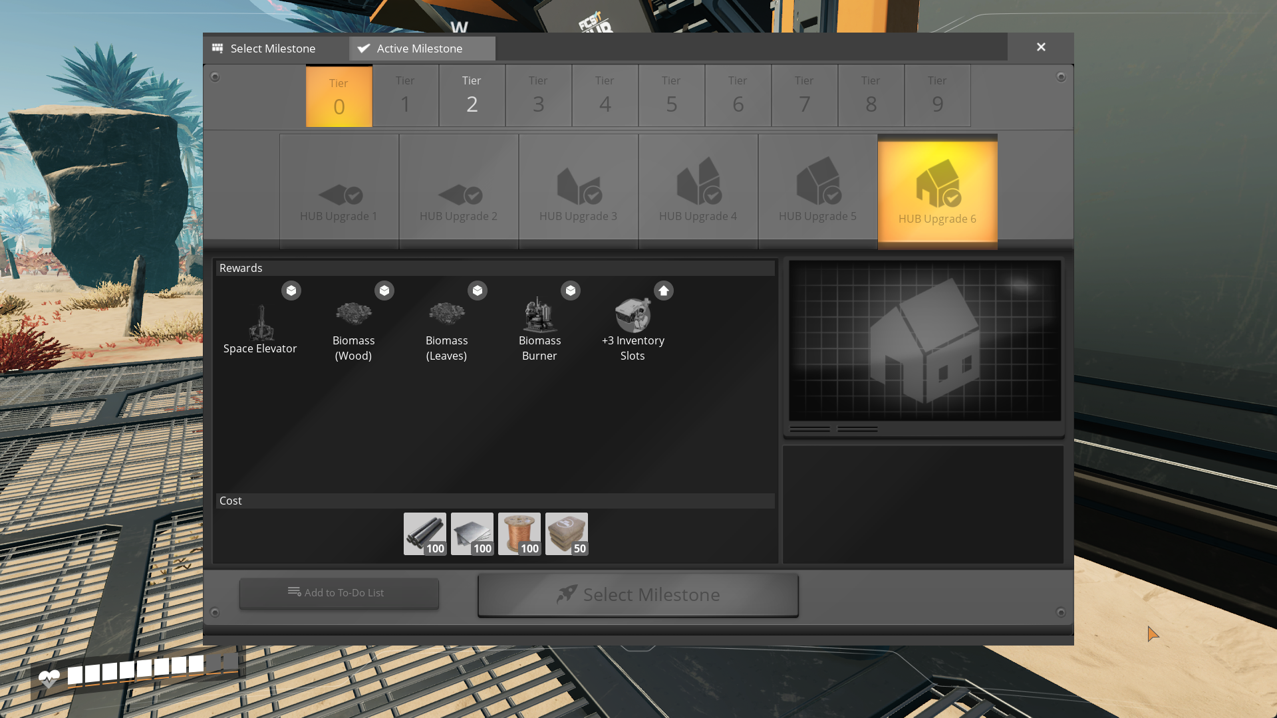Click the HUB house preview image
The width and height of the screenshot is (1277, 718).
pyautogui.click(x=925, y=340)
